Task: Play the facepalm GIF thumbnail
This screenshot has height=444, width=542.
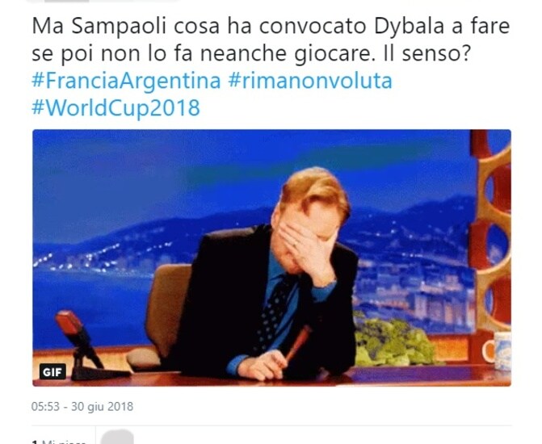Action: [271, 258]
